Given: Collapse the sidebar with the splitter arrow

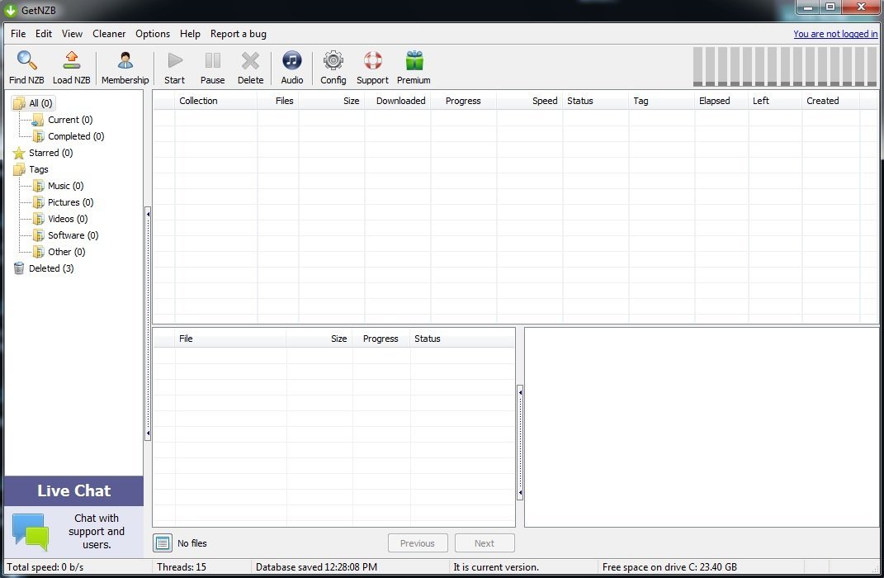Looking at the screenshot, I should 149,213.
